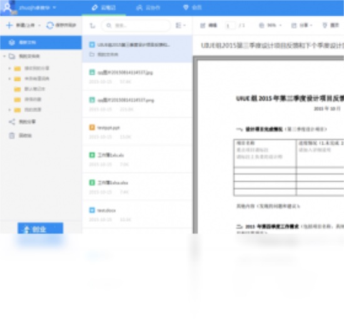Open the qq图片20150814114537.jpg item
344x332 pixels.
138,76
